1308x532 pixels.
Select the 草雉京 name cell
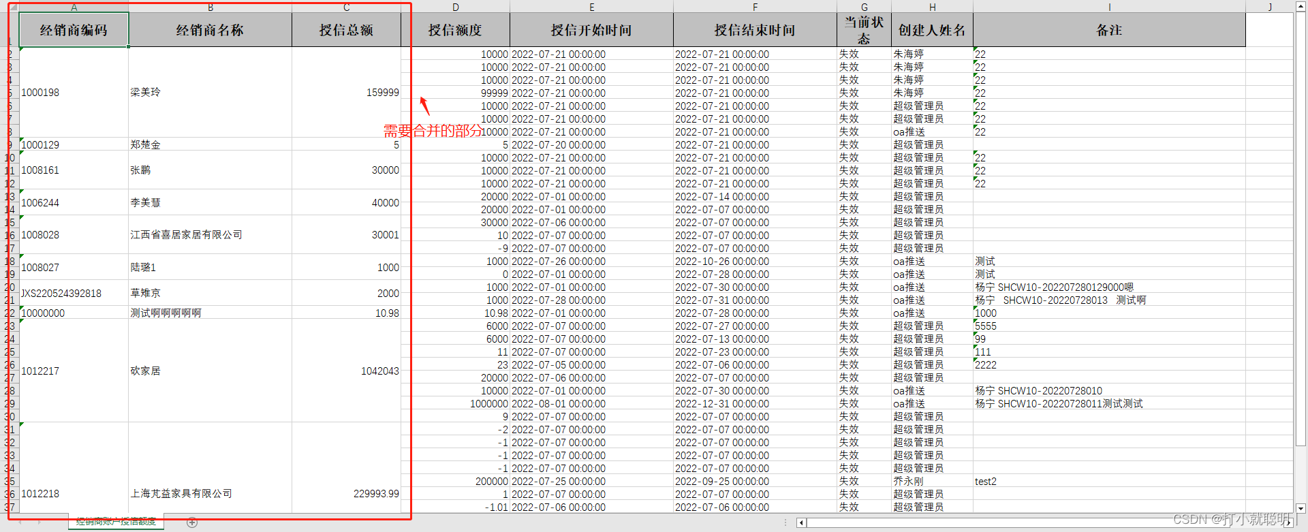pos(210,294)
